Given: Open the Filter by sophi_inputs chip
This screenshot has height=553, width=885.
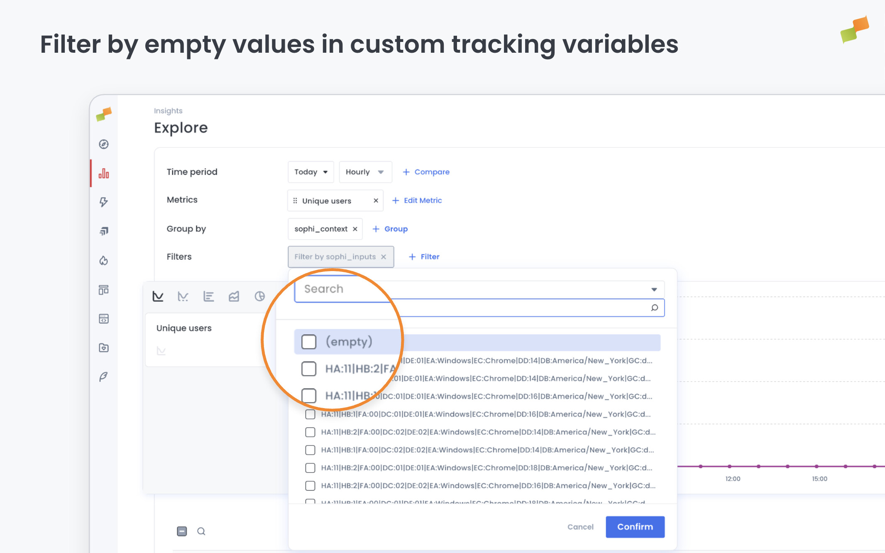Looking at the screenshot, I should pos(335,257).
